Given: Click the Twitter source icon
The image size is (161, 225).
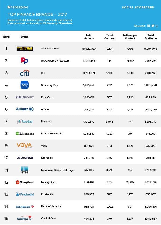Looking at the screenshot, I should [x=153, y=26].
